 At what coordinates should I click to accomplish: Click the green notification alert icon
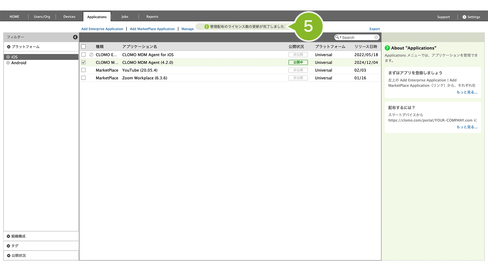coord(207,27)
